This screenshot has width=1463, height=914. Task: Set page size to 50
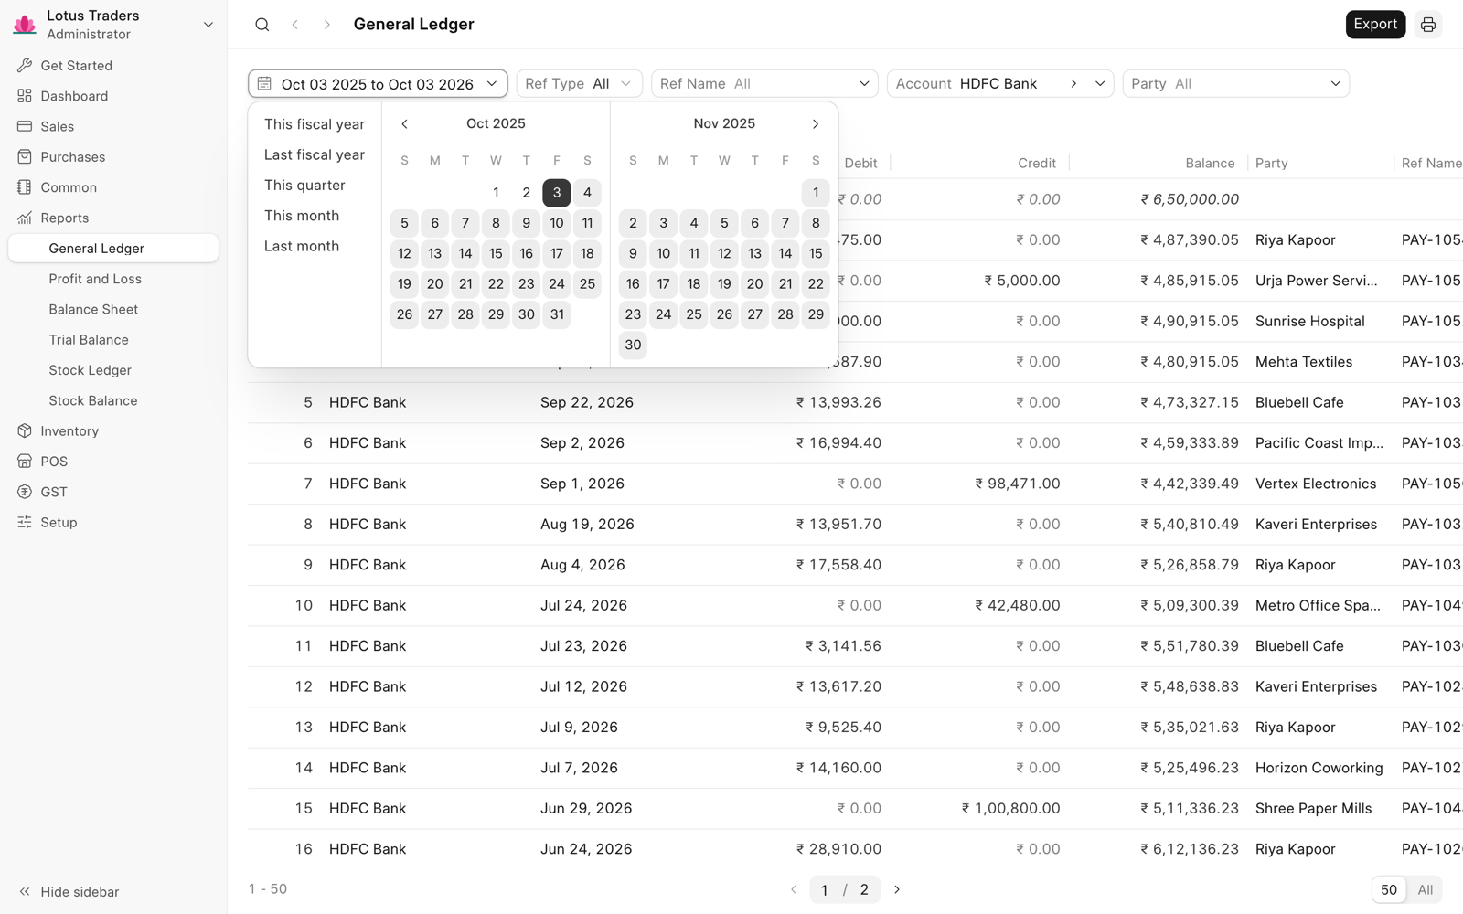[x=1389, y=890]
